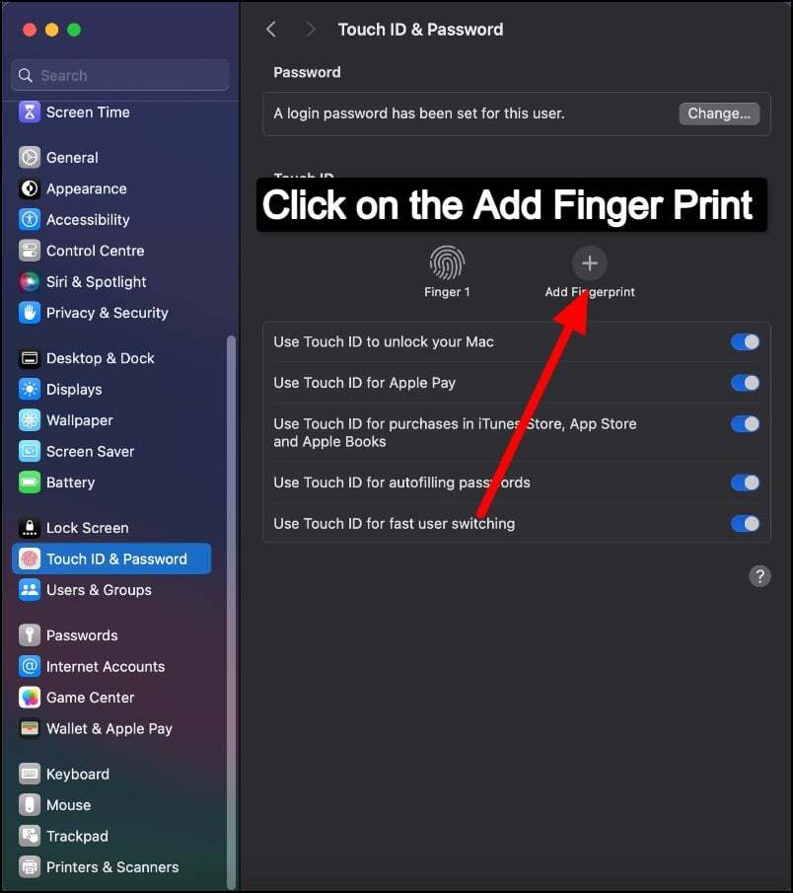This screenshot has width=793, height=893.
Task: Click the Users & Groups icon
Action: [30, 590]
